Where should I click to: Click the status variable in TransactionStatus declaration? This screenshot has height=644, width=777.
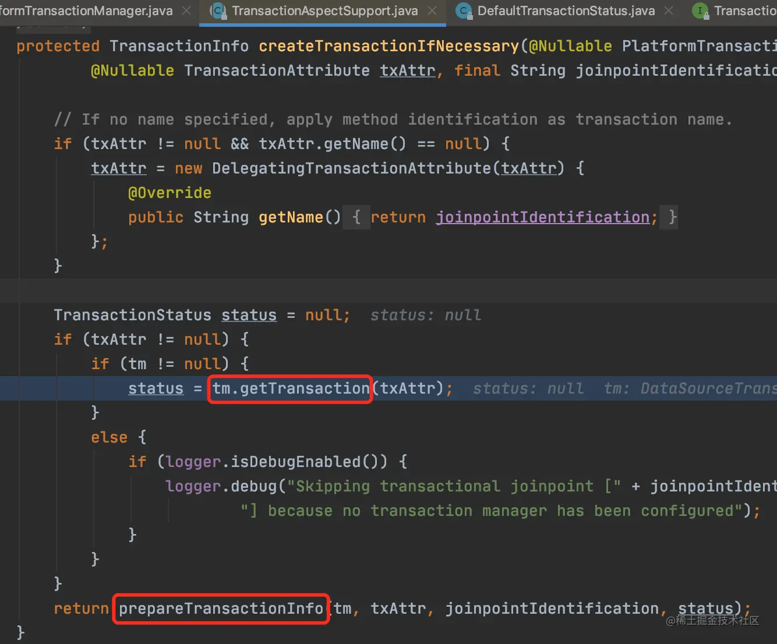[249, 315]
